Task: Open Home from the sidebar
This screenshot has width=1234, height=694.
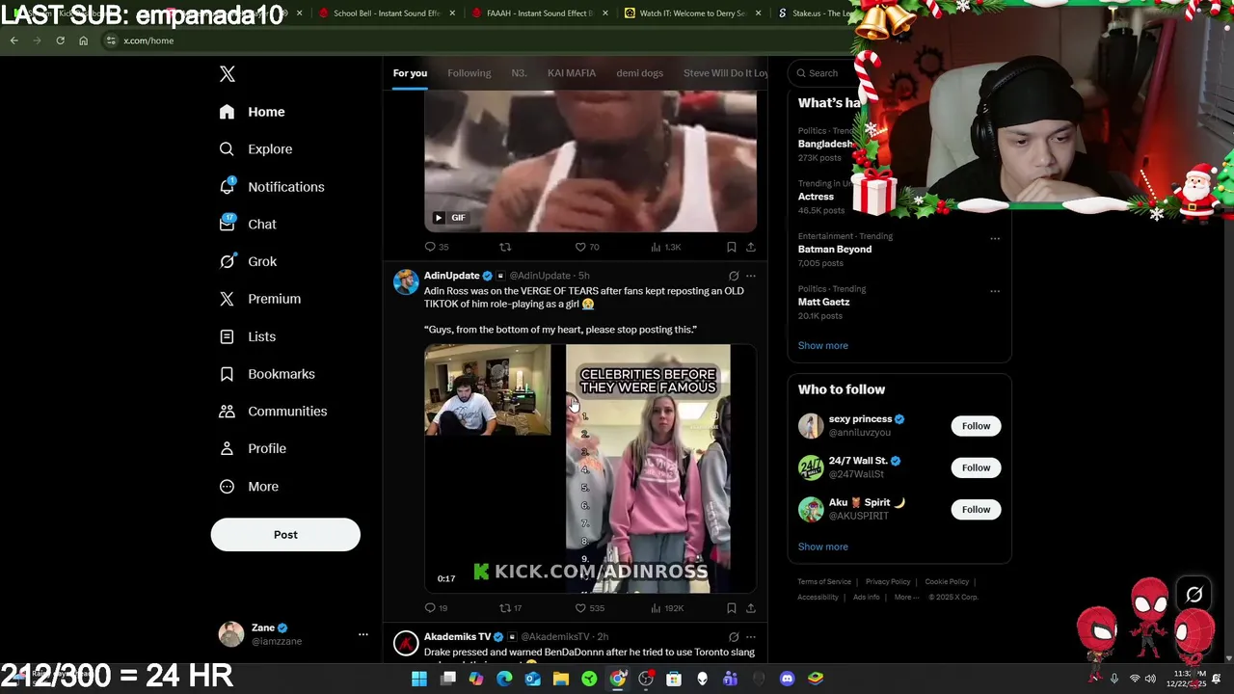Action: [x=252, y=112]
